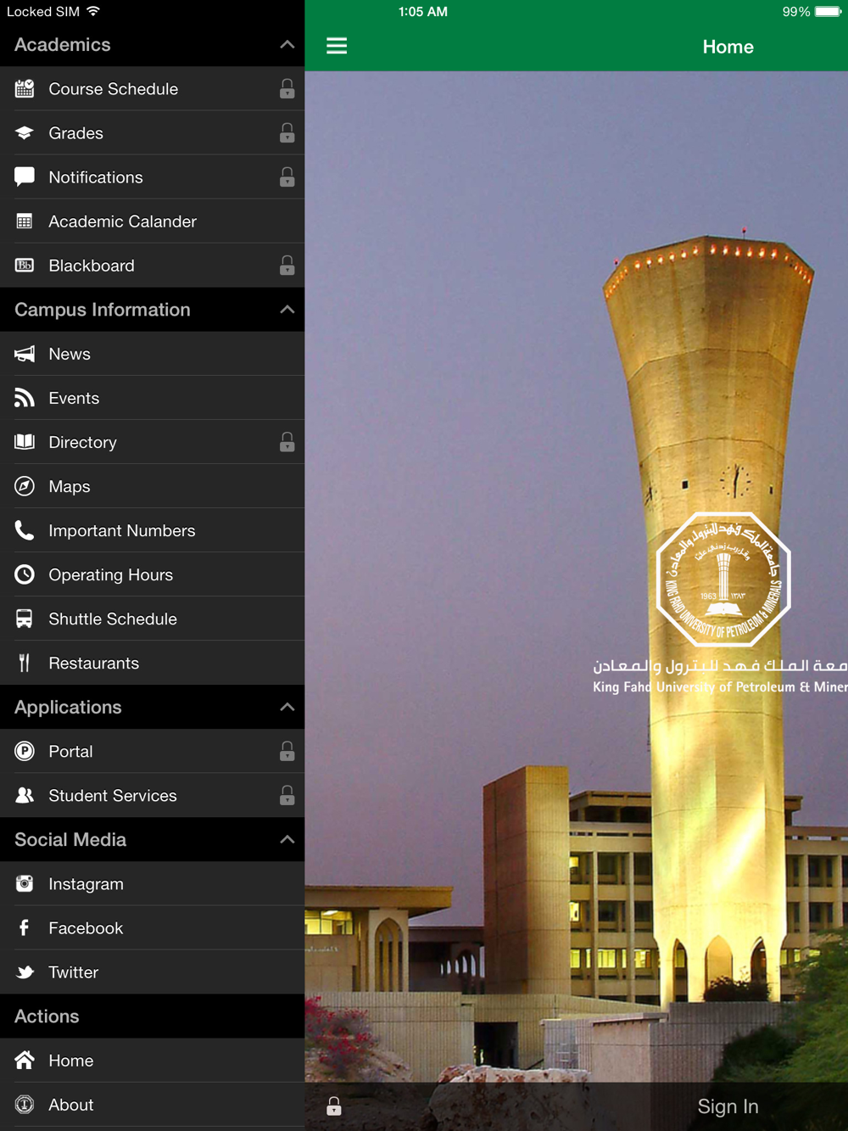Tap the Academics section header label
The width and height of the screenshot is (848, 1131).
pos(63,45)
